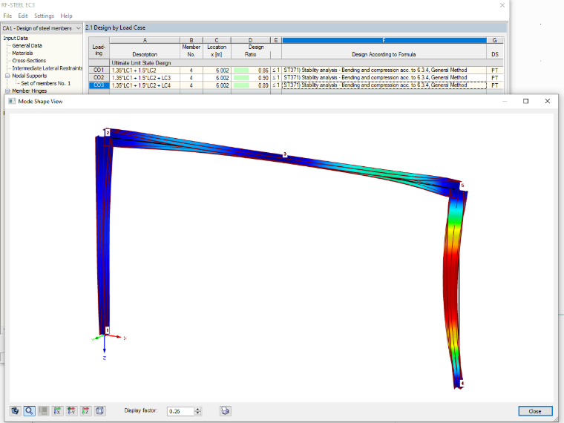This screenshot has height=423, width=564.
Task: Show the view in -Y direction
Action: click(x=71, y=411)
